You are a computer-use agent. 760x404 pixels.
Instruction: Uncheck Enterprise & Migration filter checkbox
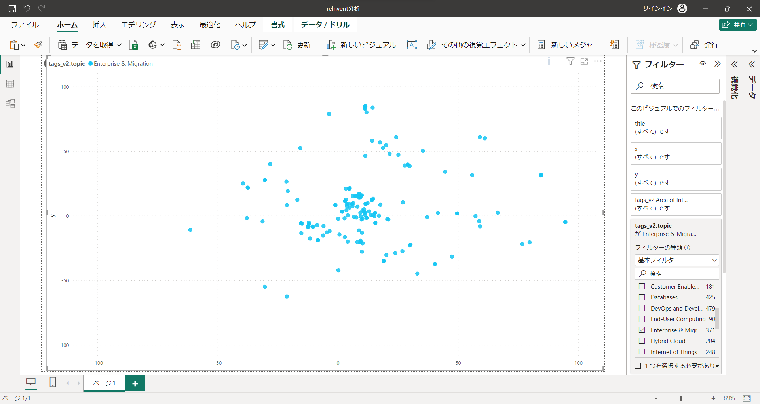[642, 330]
